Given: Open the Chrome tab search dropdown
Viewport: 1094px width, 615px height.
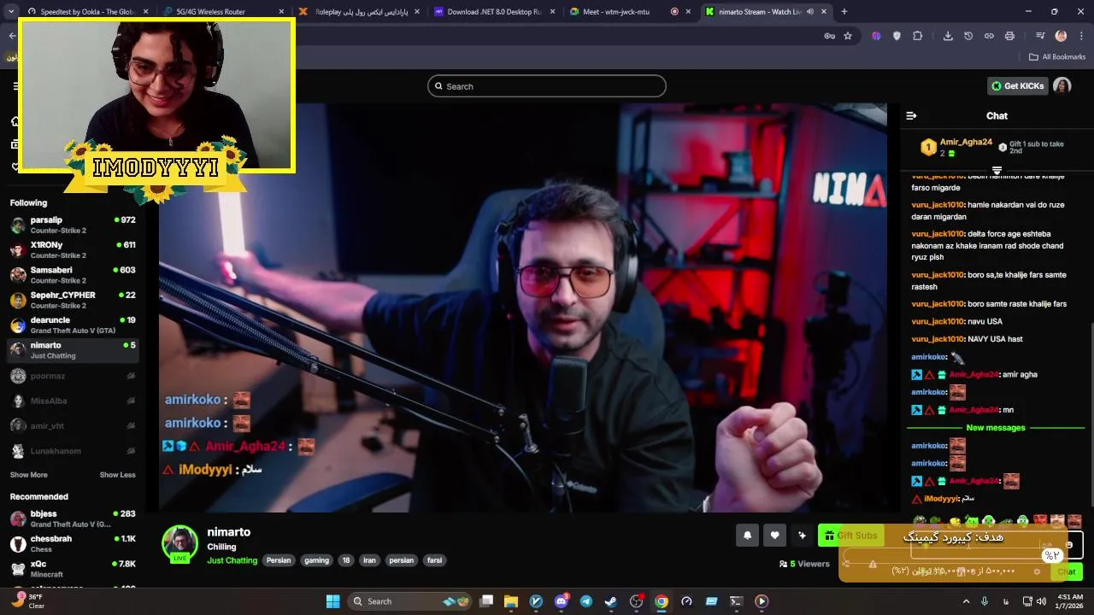Looking at the screenshot, I should click(11, 12).
